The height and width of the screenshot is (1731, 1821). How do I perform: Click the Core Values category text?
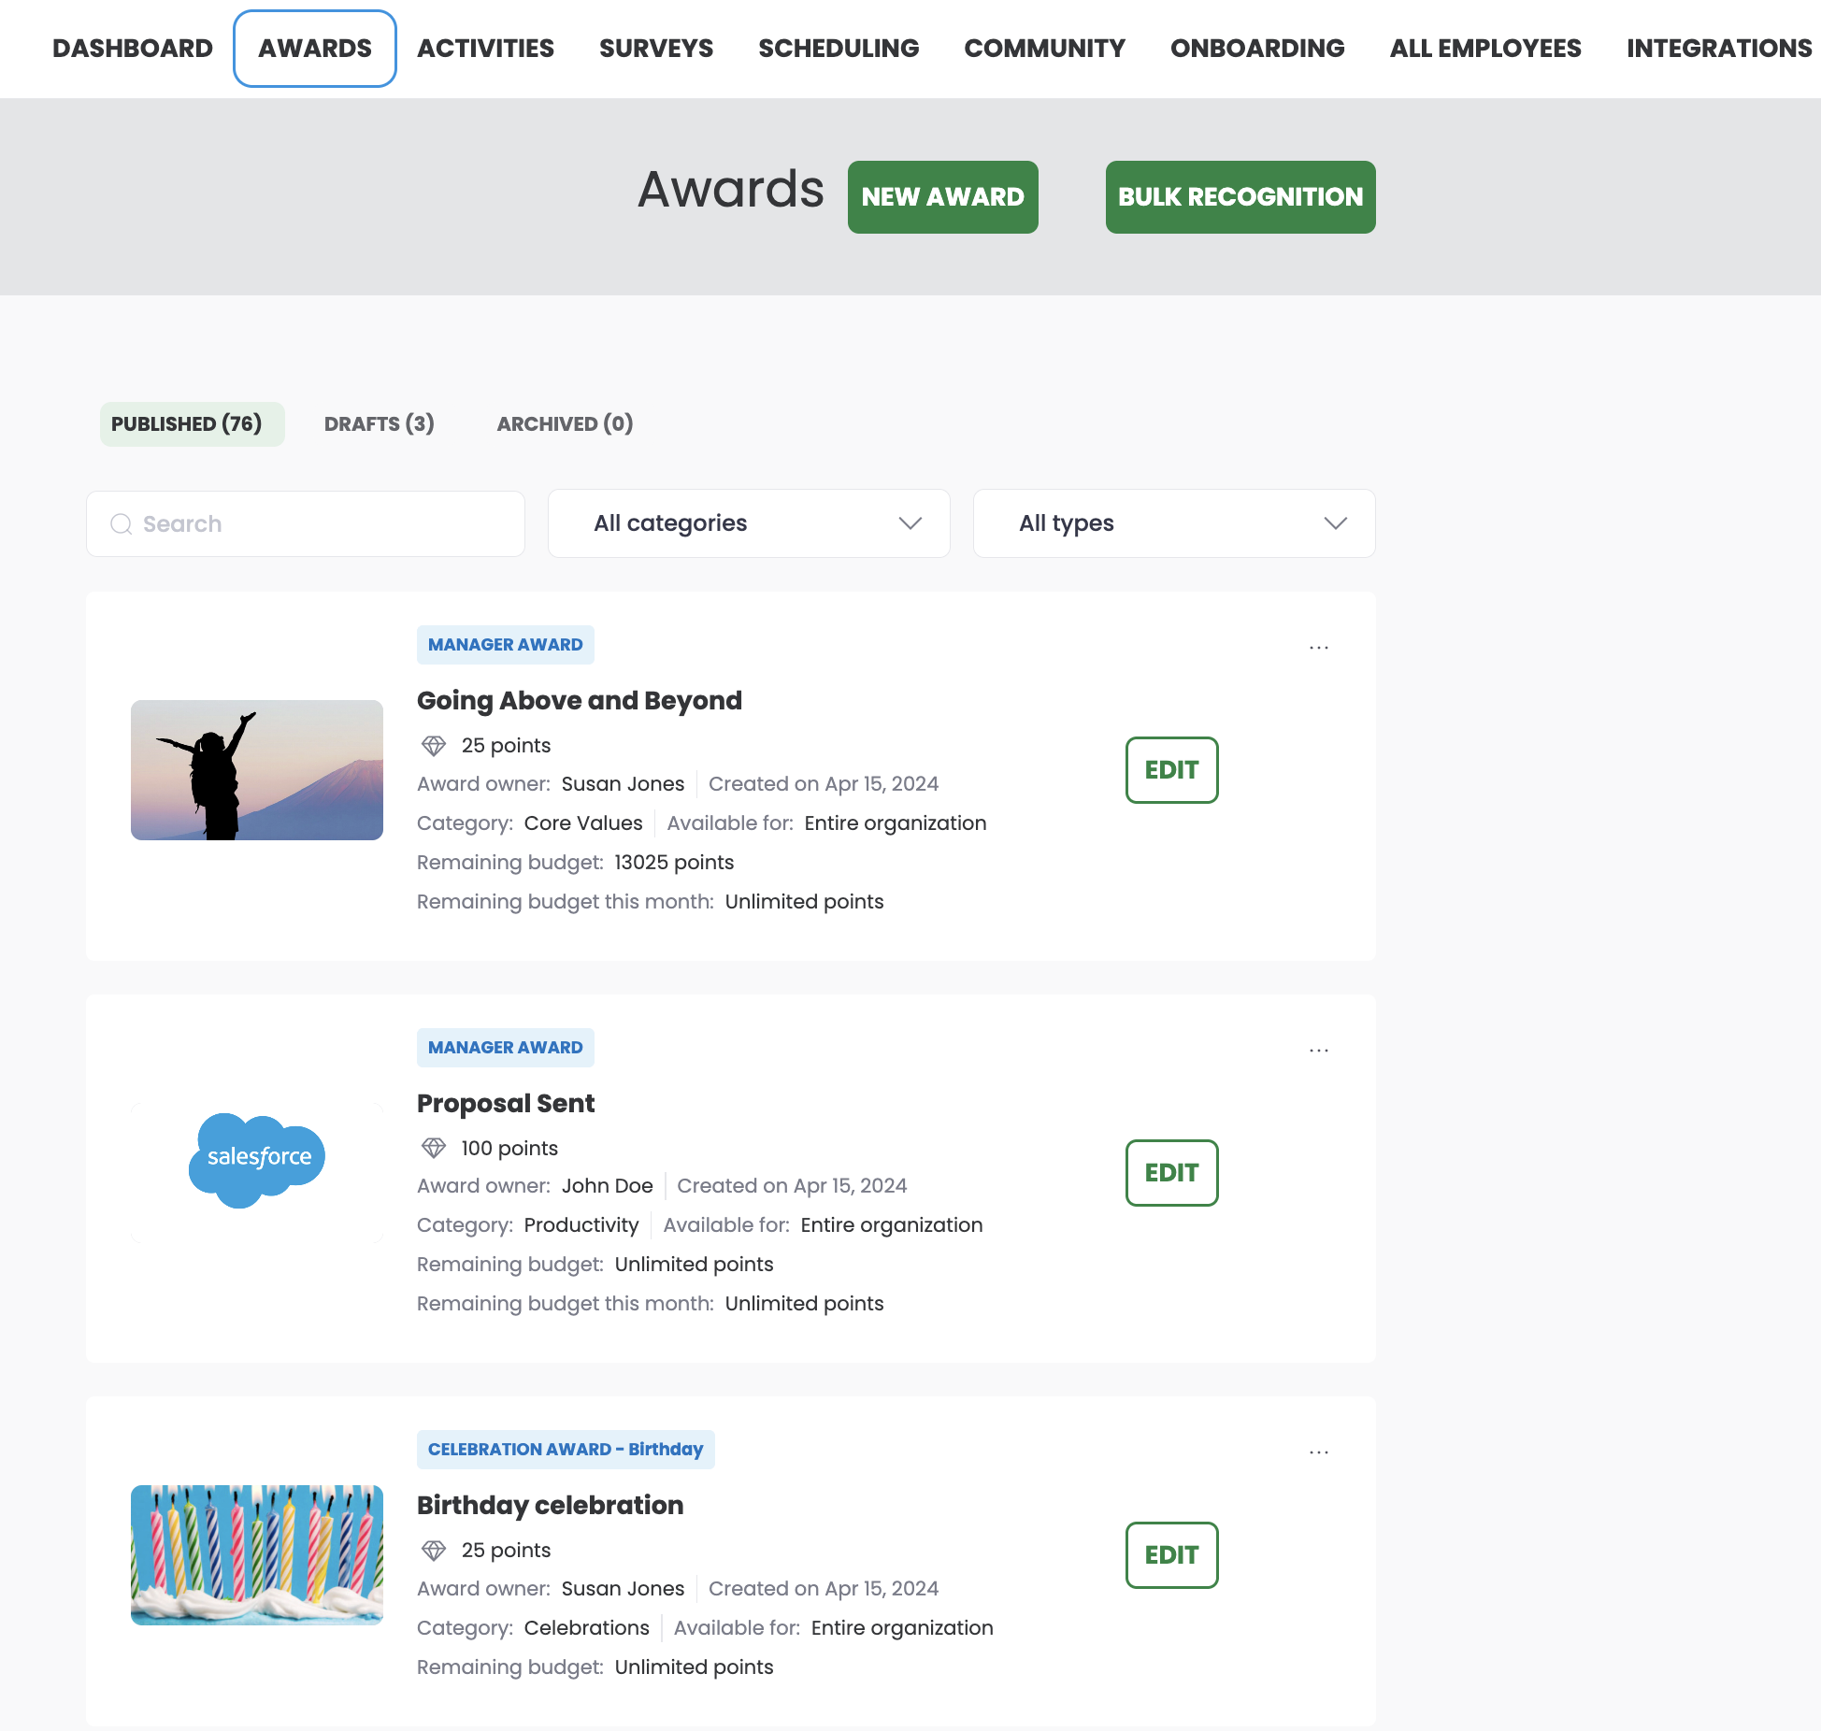(583, 823)
